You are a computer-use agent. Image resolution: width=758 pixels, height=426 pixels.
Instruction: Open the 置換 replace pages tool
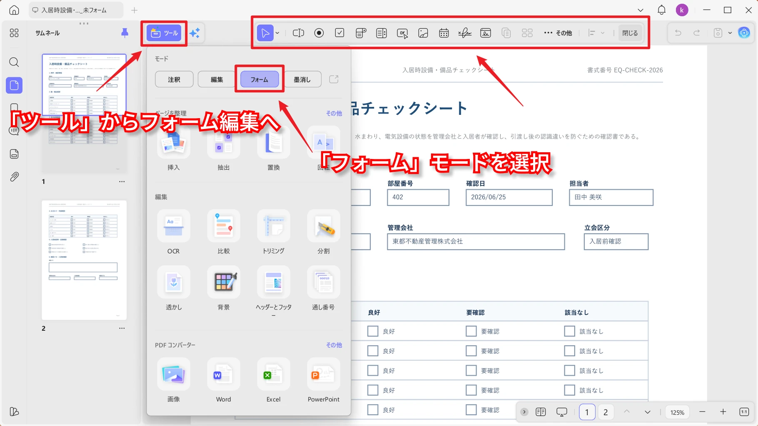click(x=274, y=149)
